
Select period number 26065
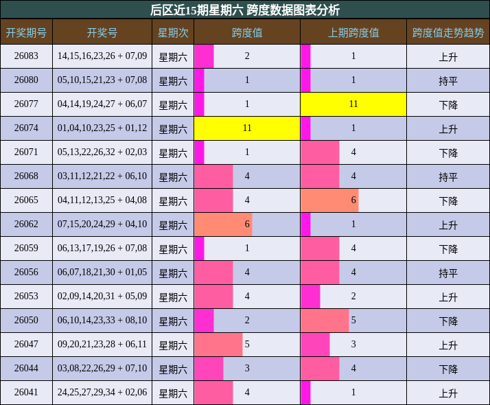pos(26,200)
